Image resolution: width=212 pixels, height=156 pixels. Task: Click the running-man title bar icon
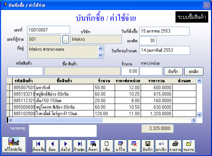(4, 5)
